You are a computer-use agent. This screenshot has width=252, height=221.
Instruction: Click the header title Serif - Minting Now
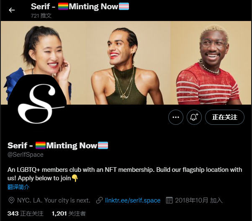pos(80,6)
